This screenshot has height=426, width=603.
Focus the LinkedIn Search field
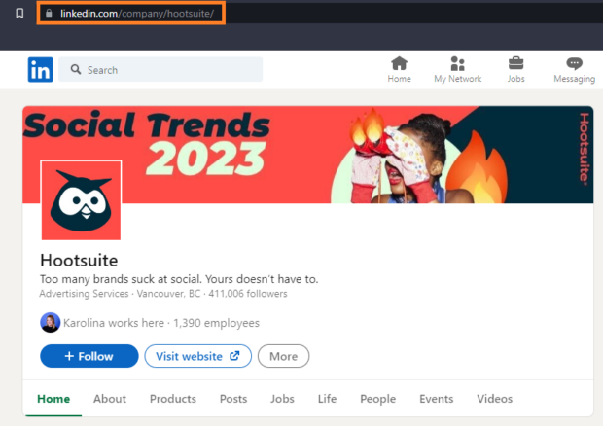[x=160, y=70]
